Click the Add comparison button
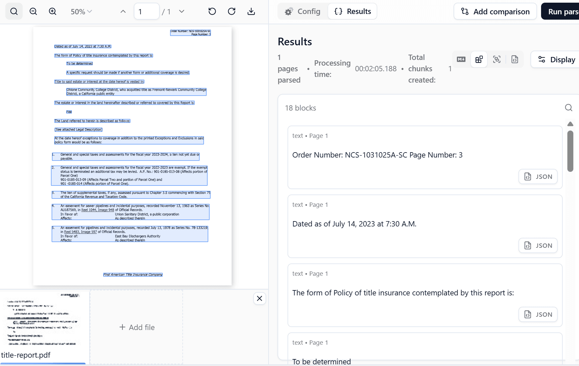This screenshot has height=366, width=579. click(495, 11)
